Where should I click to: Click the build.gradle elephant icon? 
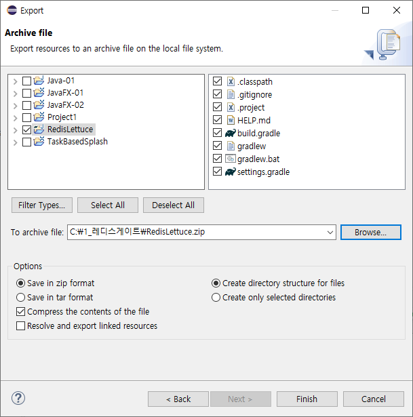230,134
